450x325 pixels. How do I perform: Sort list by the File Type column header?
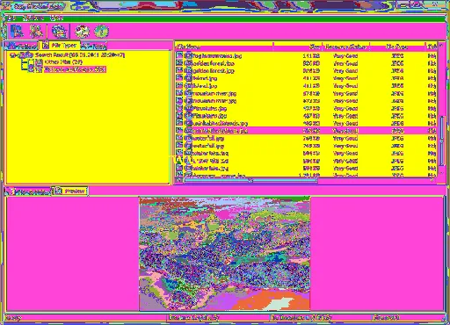click(397, 47)
